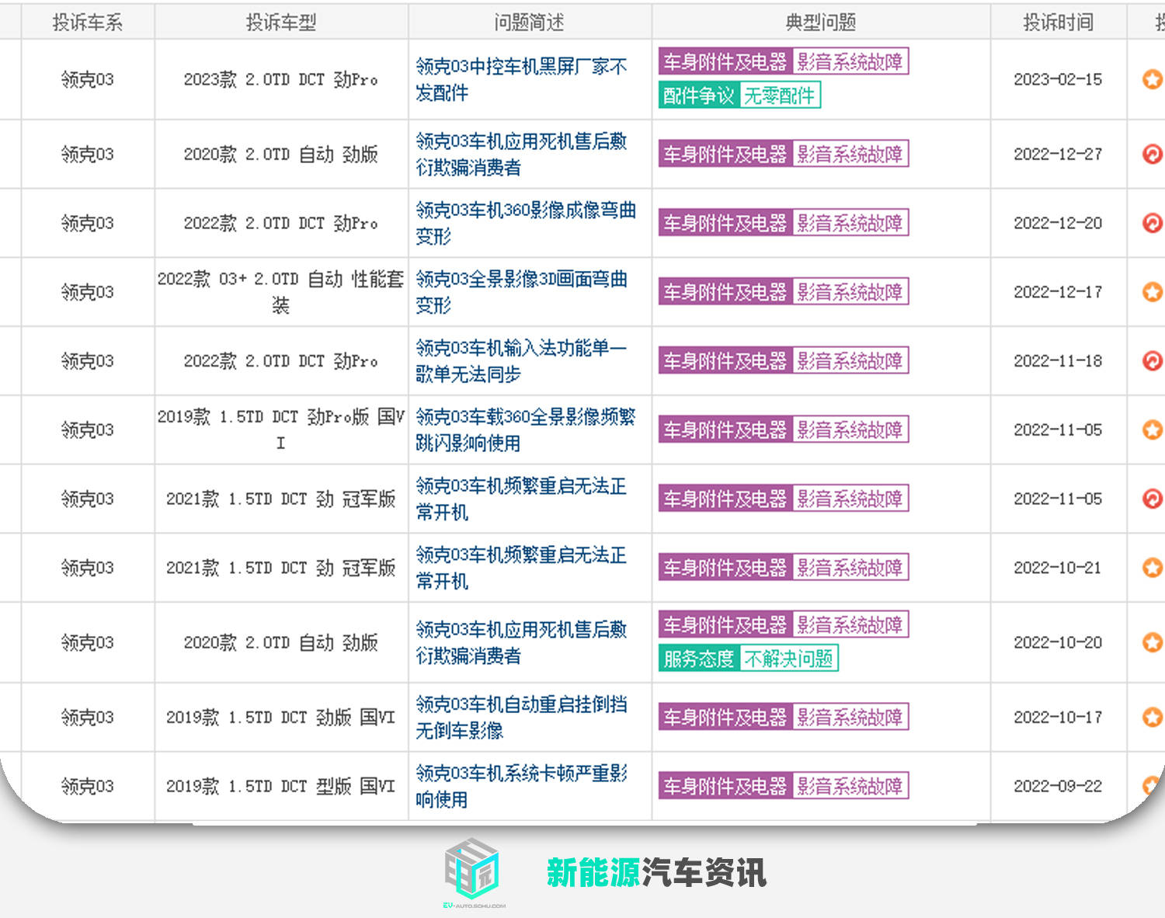Open complaint 领克03车载360全景影像频繁跳闪影响使用
This screenshot has width=1165, height=918.
coord(526,429)
